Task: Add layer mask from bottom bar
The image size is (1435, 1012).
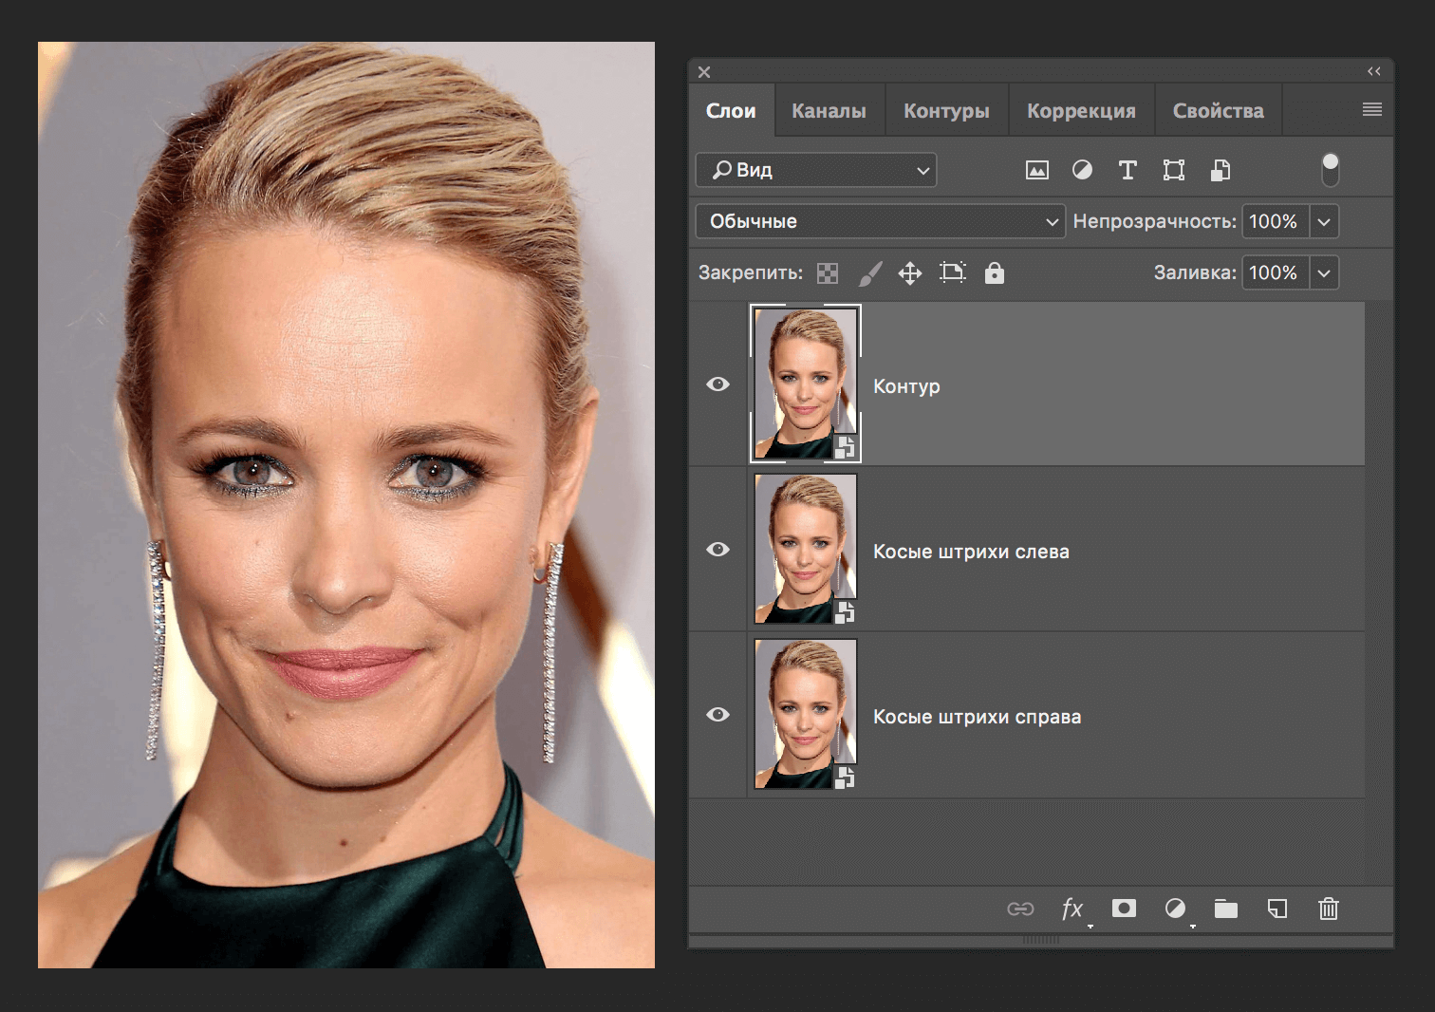Action: [1124, 909]
